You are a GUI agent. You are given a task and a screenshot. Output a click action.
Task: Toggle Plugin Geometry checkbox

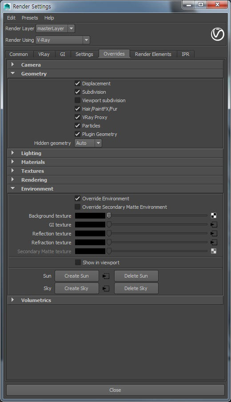point(77,134)
